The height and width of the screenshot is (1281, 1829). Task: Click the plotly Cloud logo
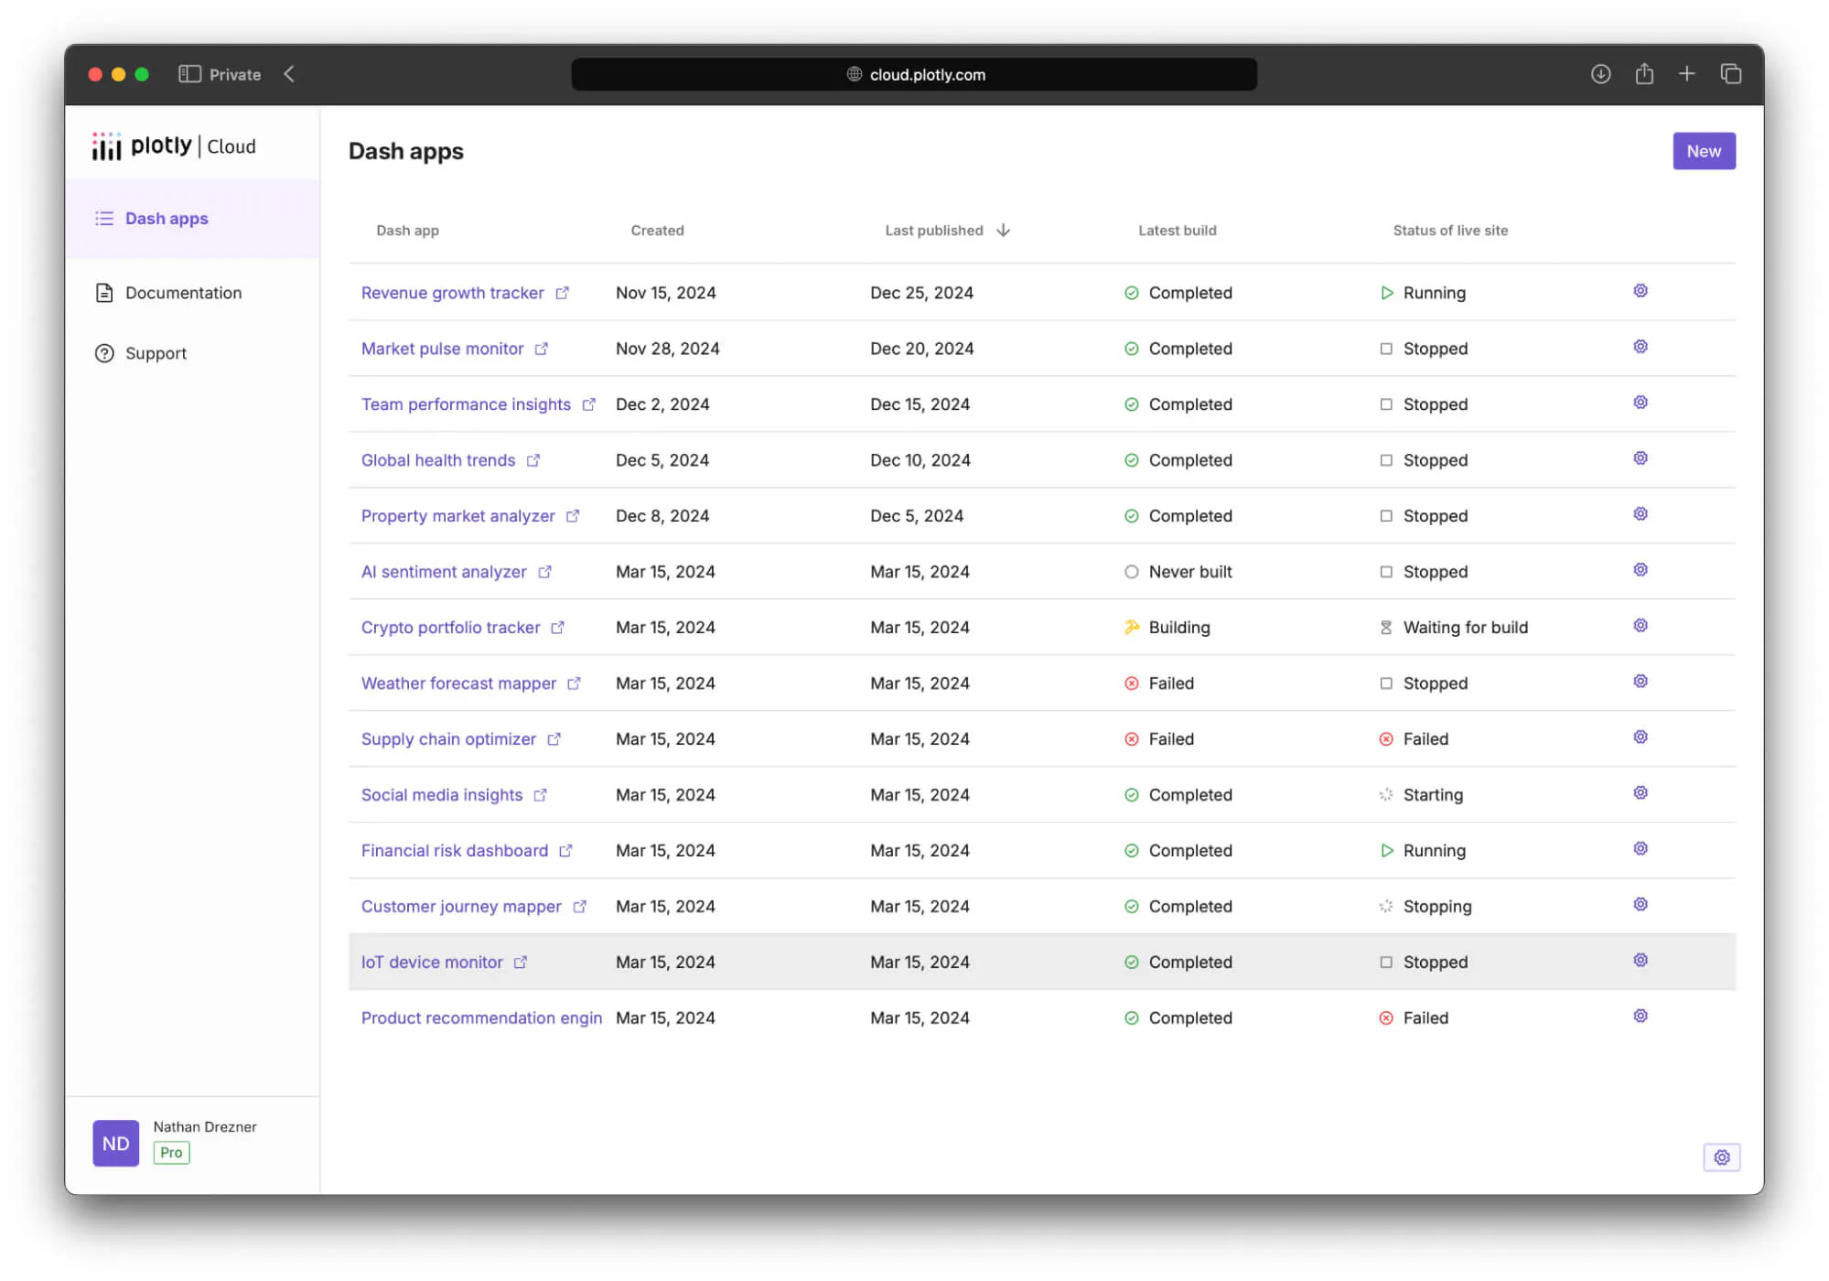pyautogui.click(x=174, y=145)
